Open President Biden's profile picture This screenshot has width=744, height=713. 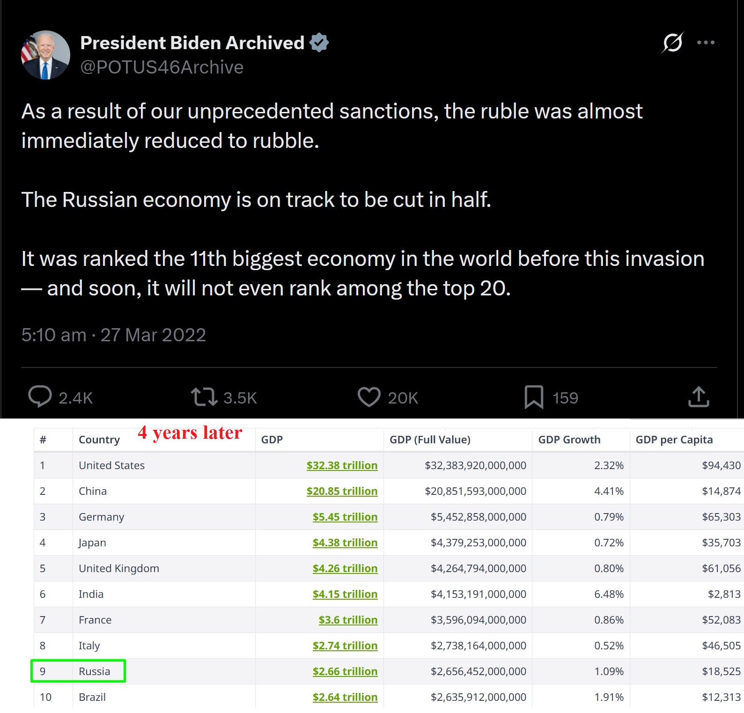(45, 55)
